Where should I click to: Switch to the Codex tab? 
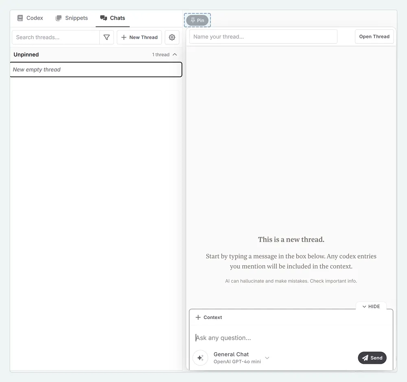30,18
